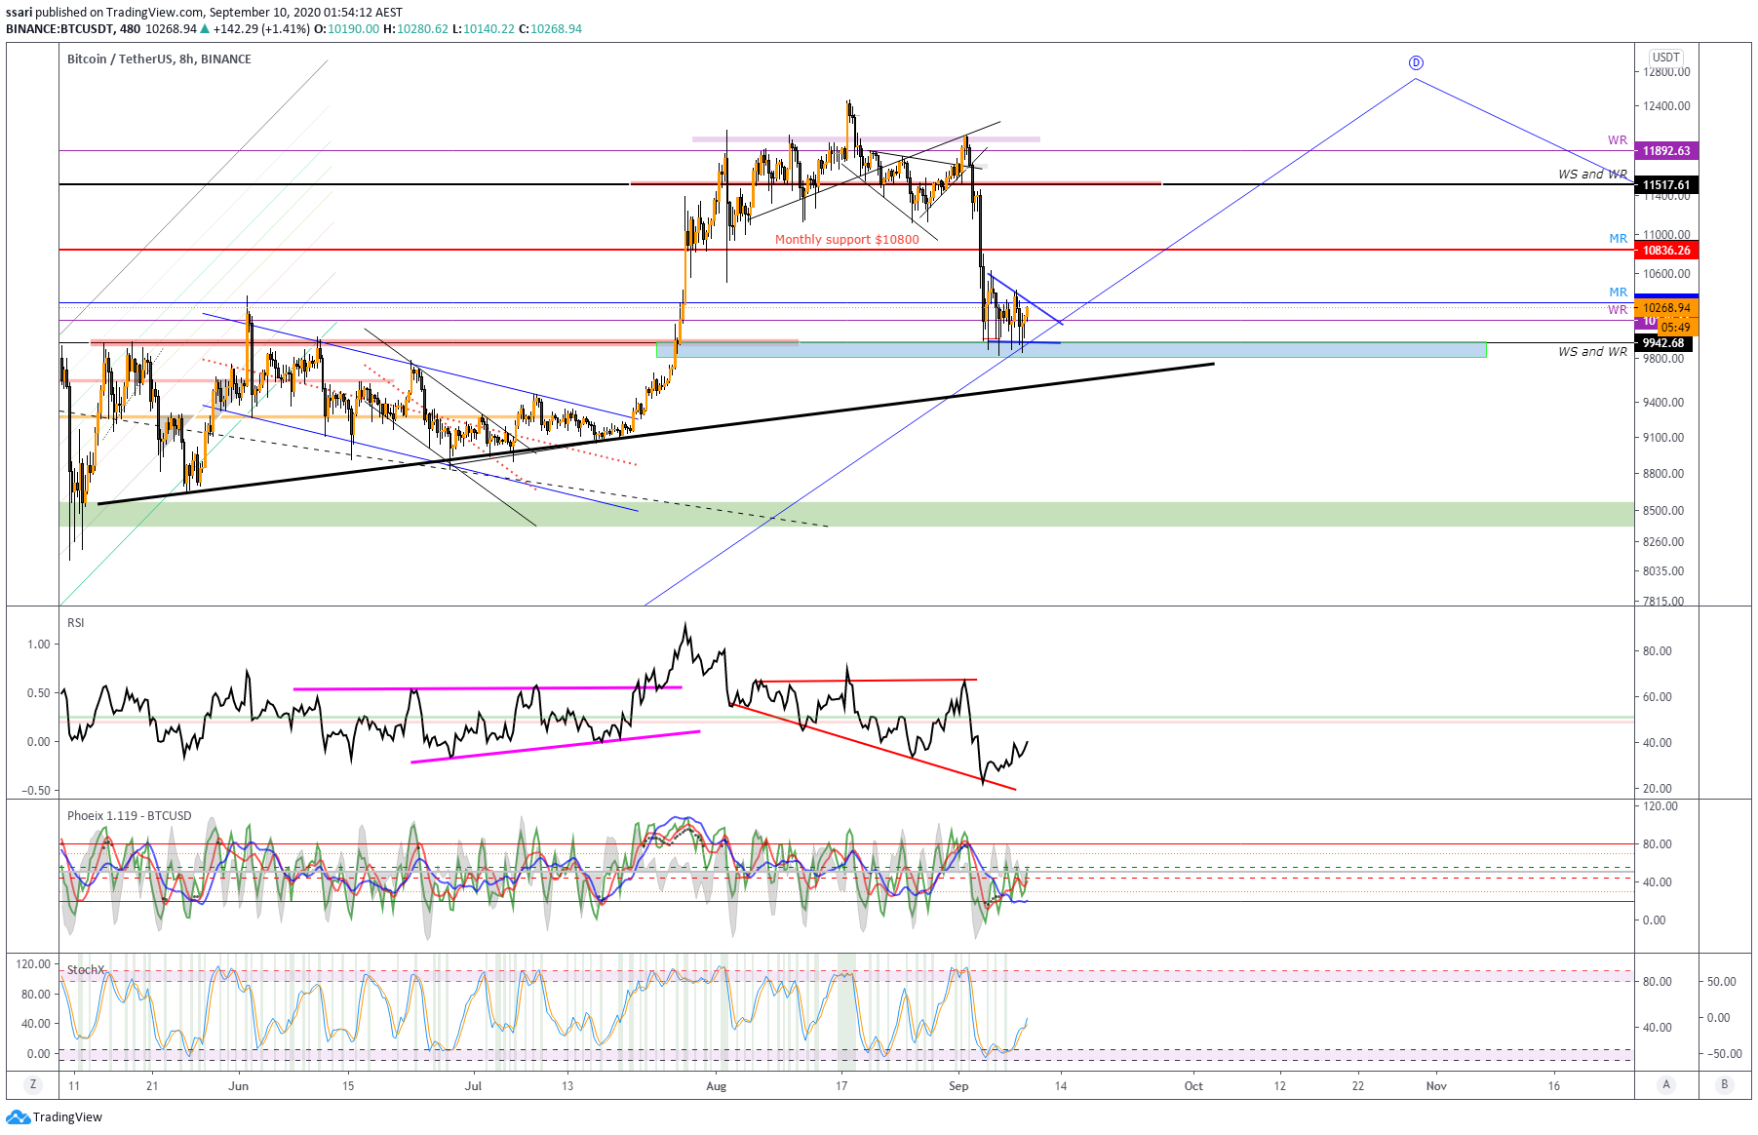This screenshot has width=1758, height=1135.
Task: Open the USDT currency label on price axis
Action: click(1666, 58)
